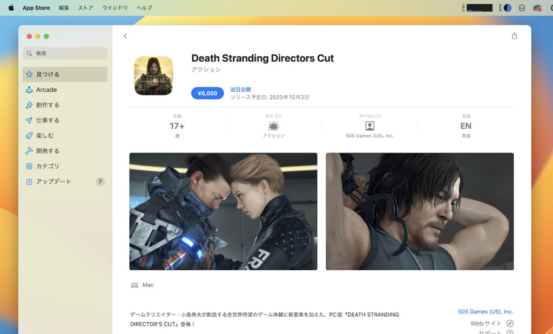Click the 仕事する sidebar icon
The height and width of the screenshot is (334, 553).
[29, 120]
